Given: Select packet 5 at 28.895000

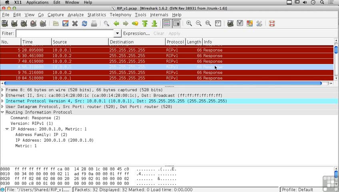Looking at the screenshot, I should click(167, 50).
